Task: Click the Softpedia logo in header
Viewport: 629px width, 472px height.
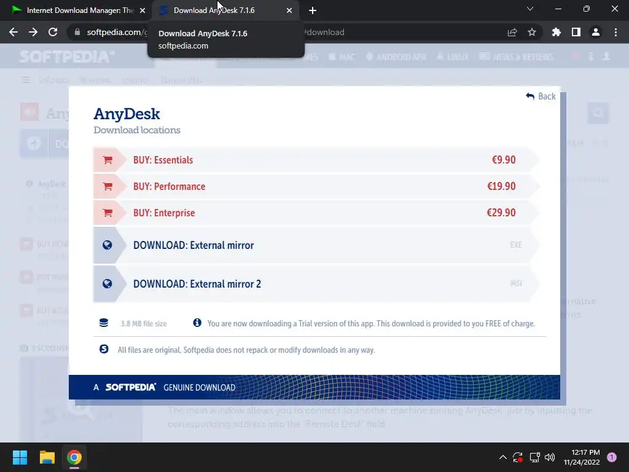Action: [67, 57]
